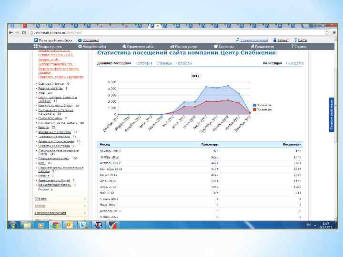Click the browser Forward arrow
The width and height of the screenshot is (343, 257).
17,32
